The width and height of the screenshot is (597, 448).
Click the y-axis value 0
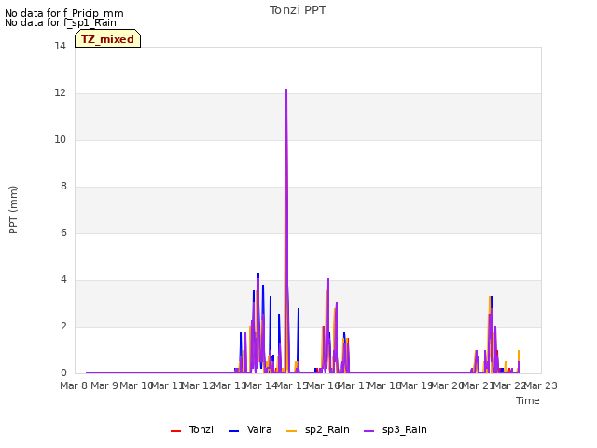coord(63,373)
